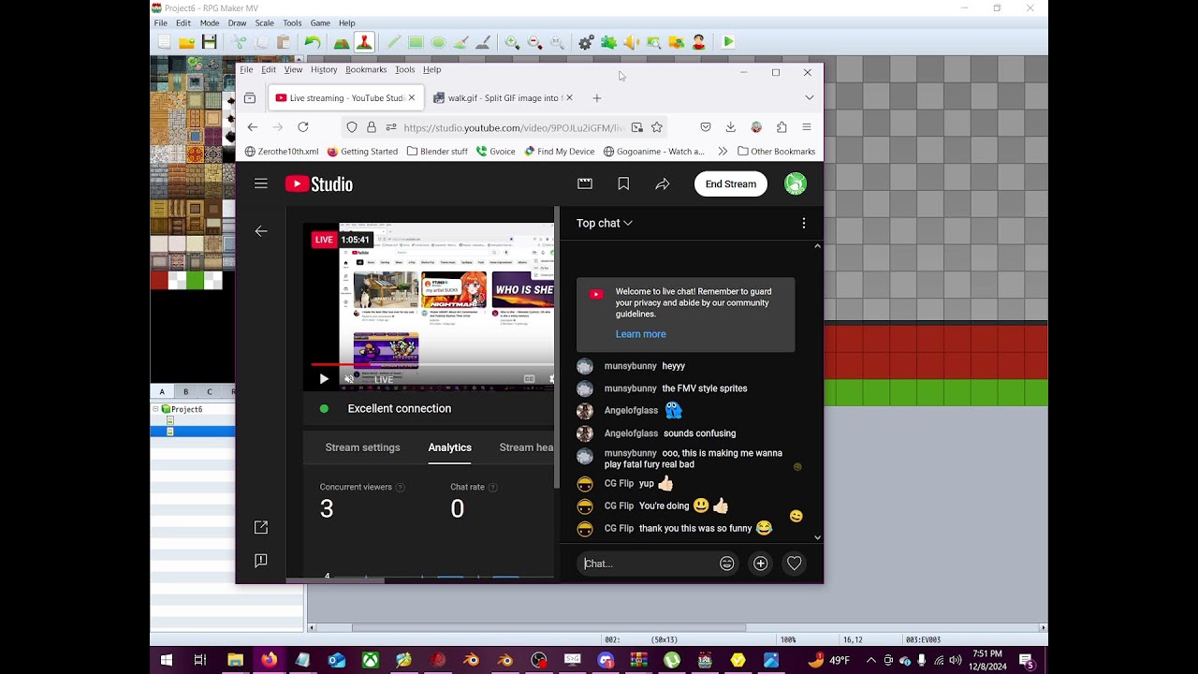Open the emoji picker in chat box
Screen dimensions: 1198x674
tap(726, 564)
